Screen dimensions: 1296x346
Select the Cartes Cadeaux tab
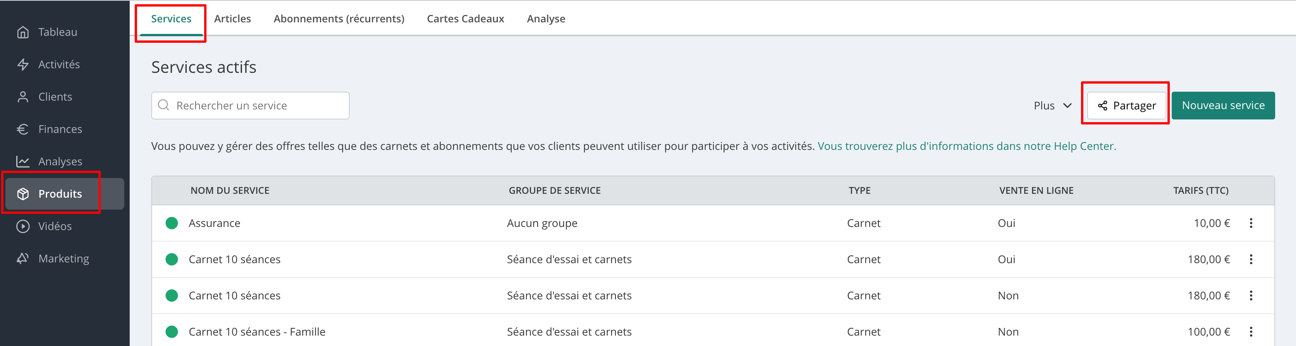point(465,18)
